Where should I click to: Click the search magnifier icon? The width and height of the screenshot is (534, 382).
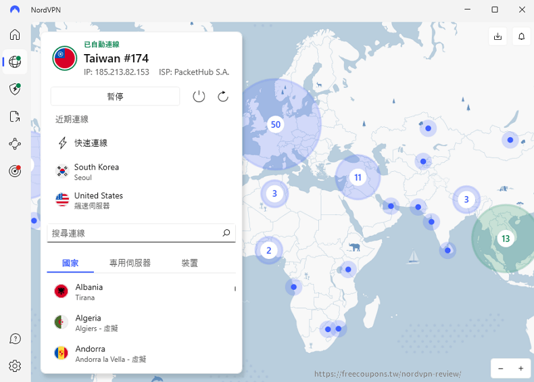pyautogui.click(x=226, y=233)
